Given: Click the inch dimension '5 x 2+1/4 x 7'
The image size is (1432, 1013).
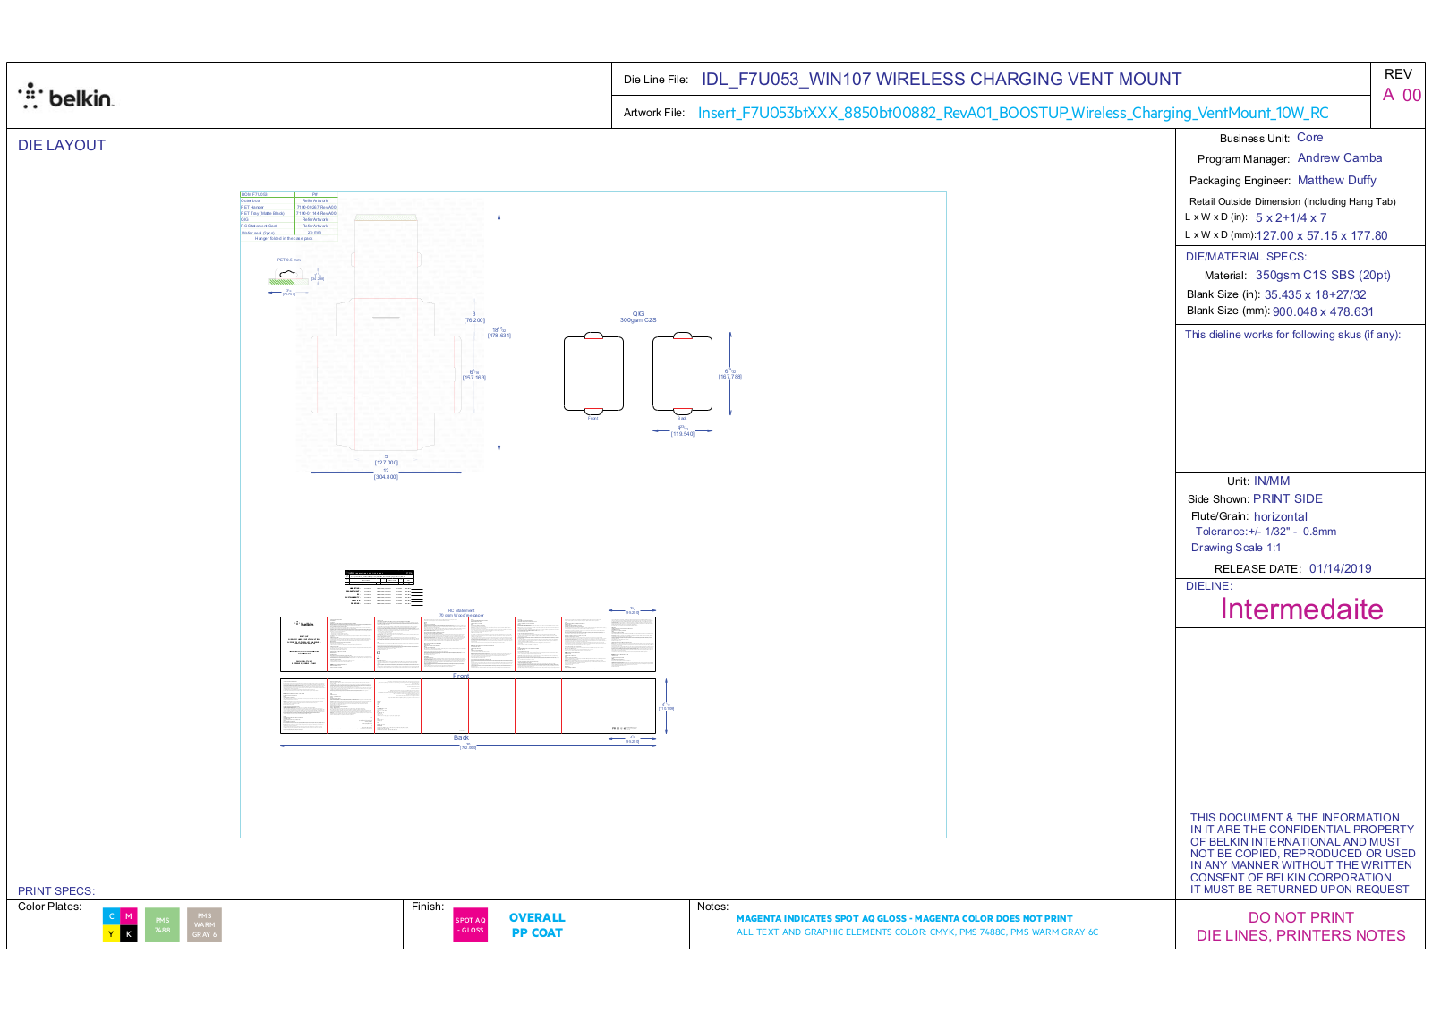Looking at the screenshot, I should click(x=1291, y=217).
